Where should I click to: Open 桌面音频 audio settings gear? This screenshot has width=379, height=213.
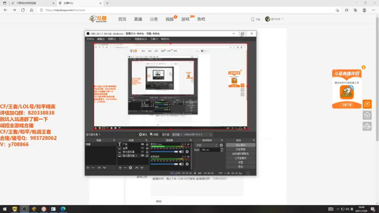tap(187, 164)
